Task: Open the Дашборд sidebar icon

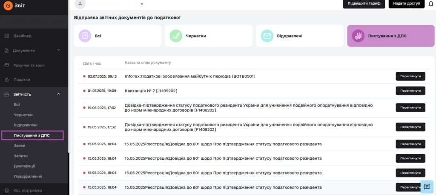Action: pyautogui.click(x=7, y=36)
